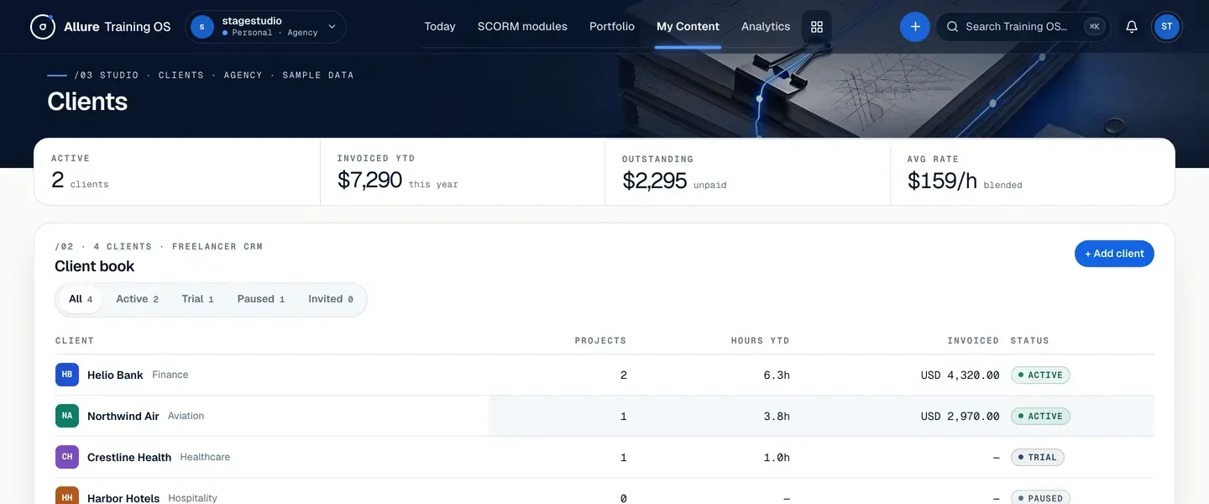Click the HH Harbor Hotels avatar

pyautogui.click(x=67, y=496)
